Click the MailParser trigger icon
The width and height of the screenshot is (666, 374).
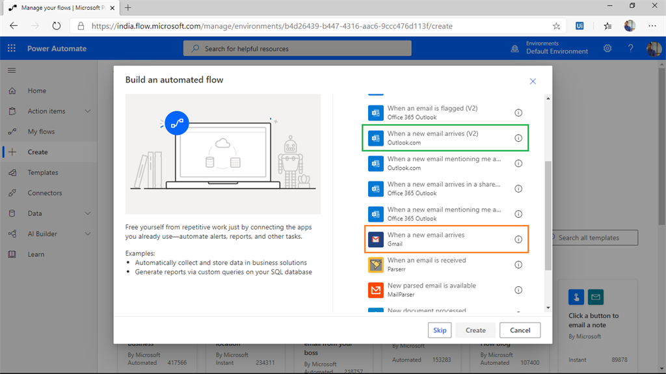point(375,290)
